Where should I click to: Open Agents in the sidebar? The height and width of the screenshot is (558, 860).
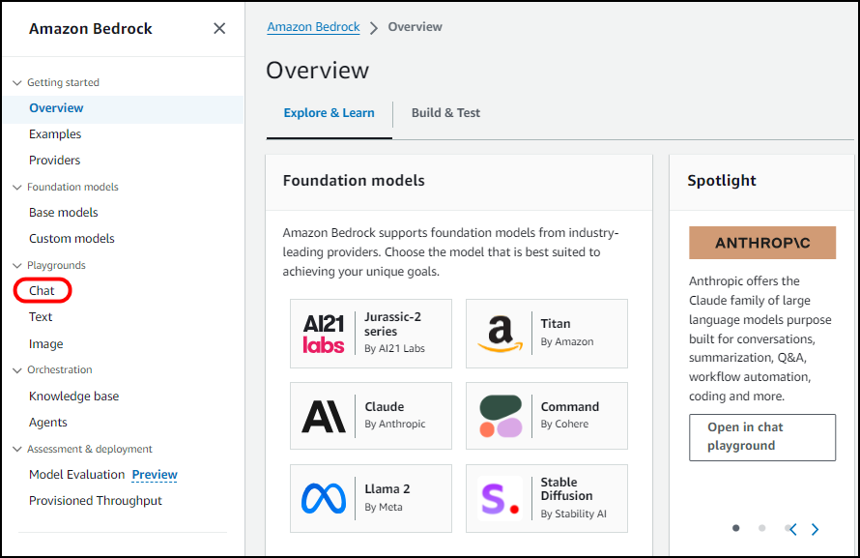point(48,423)
